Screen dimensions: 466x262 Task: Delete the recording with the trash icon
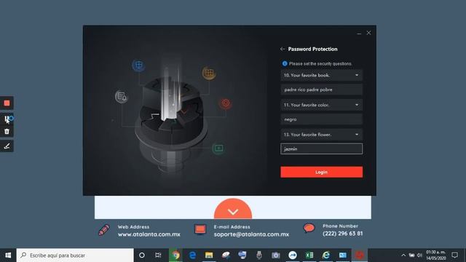pos(7,131)
